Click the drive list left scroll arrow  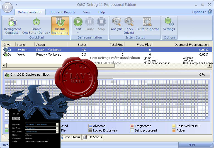click(4, 65)
